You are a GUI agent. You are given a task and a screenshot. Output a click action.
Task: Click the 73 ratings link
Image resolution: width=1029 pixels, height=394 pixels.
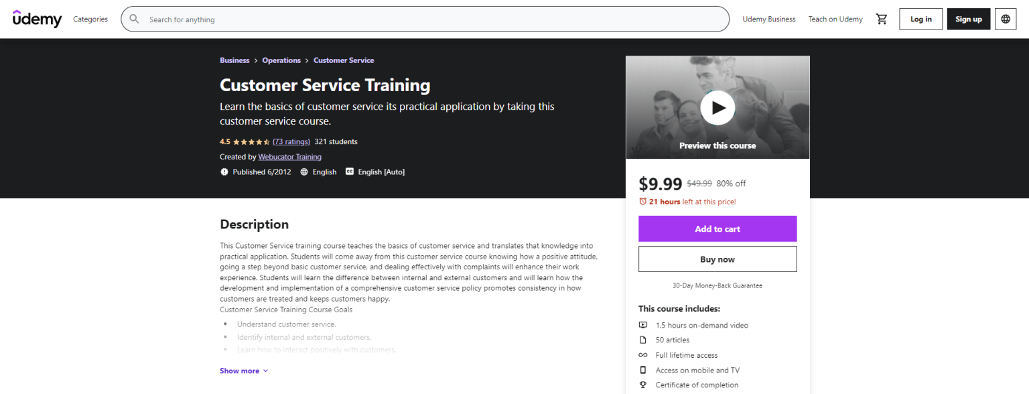click(291, 141)
